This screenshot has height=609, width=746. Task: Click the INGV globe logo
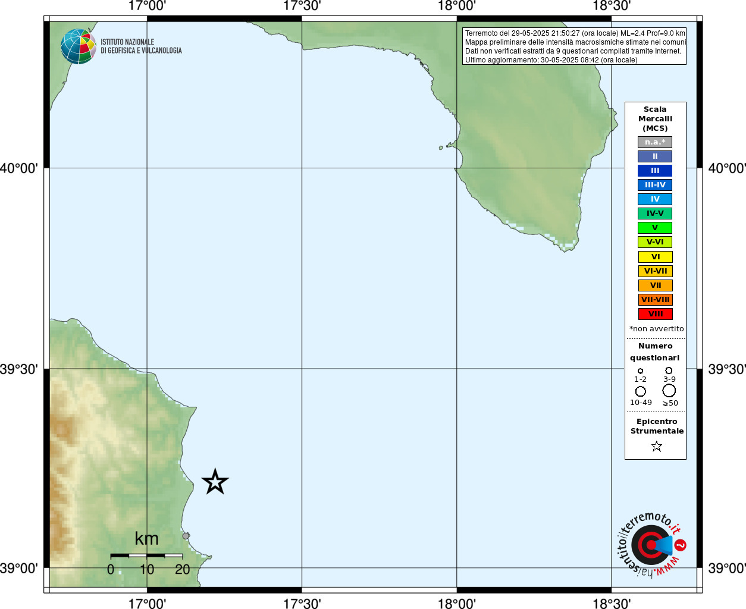tap(79, 46)
